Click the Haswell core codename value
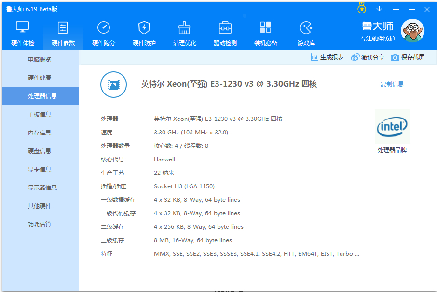The image size is (437, 292). (164, 159)
